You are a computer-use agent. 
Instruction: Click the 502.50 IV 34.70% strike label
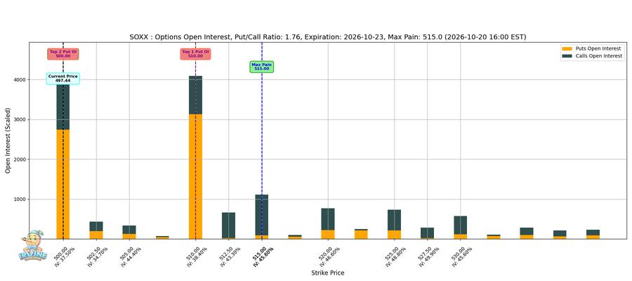click(97, 256)
